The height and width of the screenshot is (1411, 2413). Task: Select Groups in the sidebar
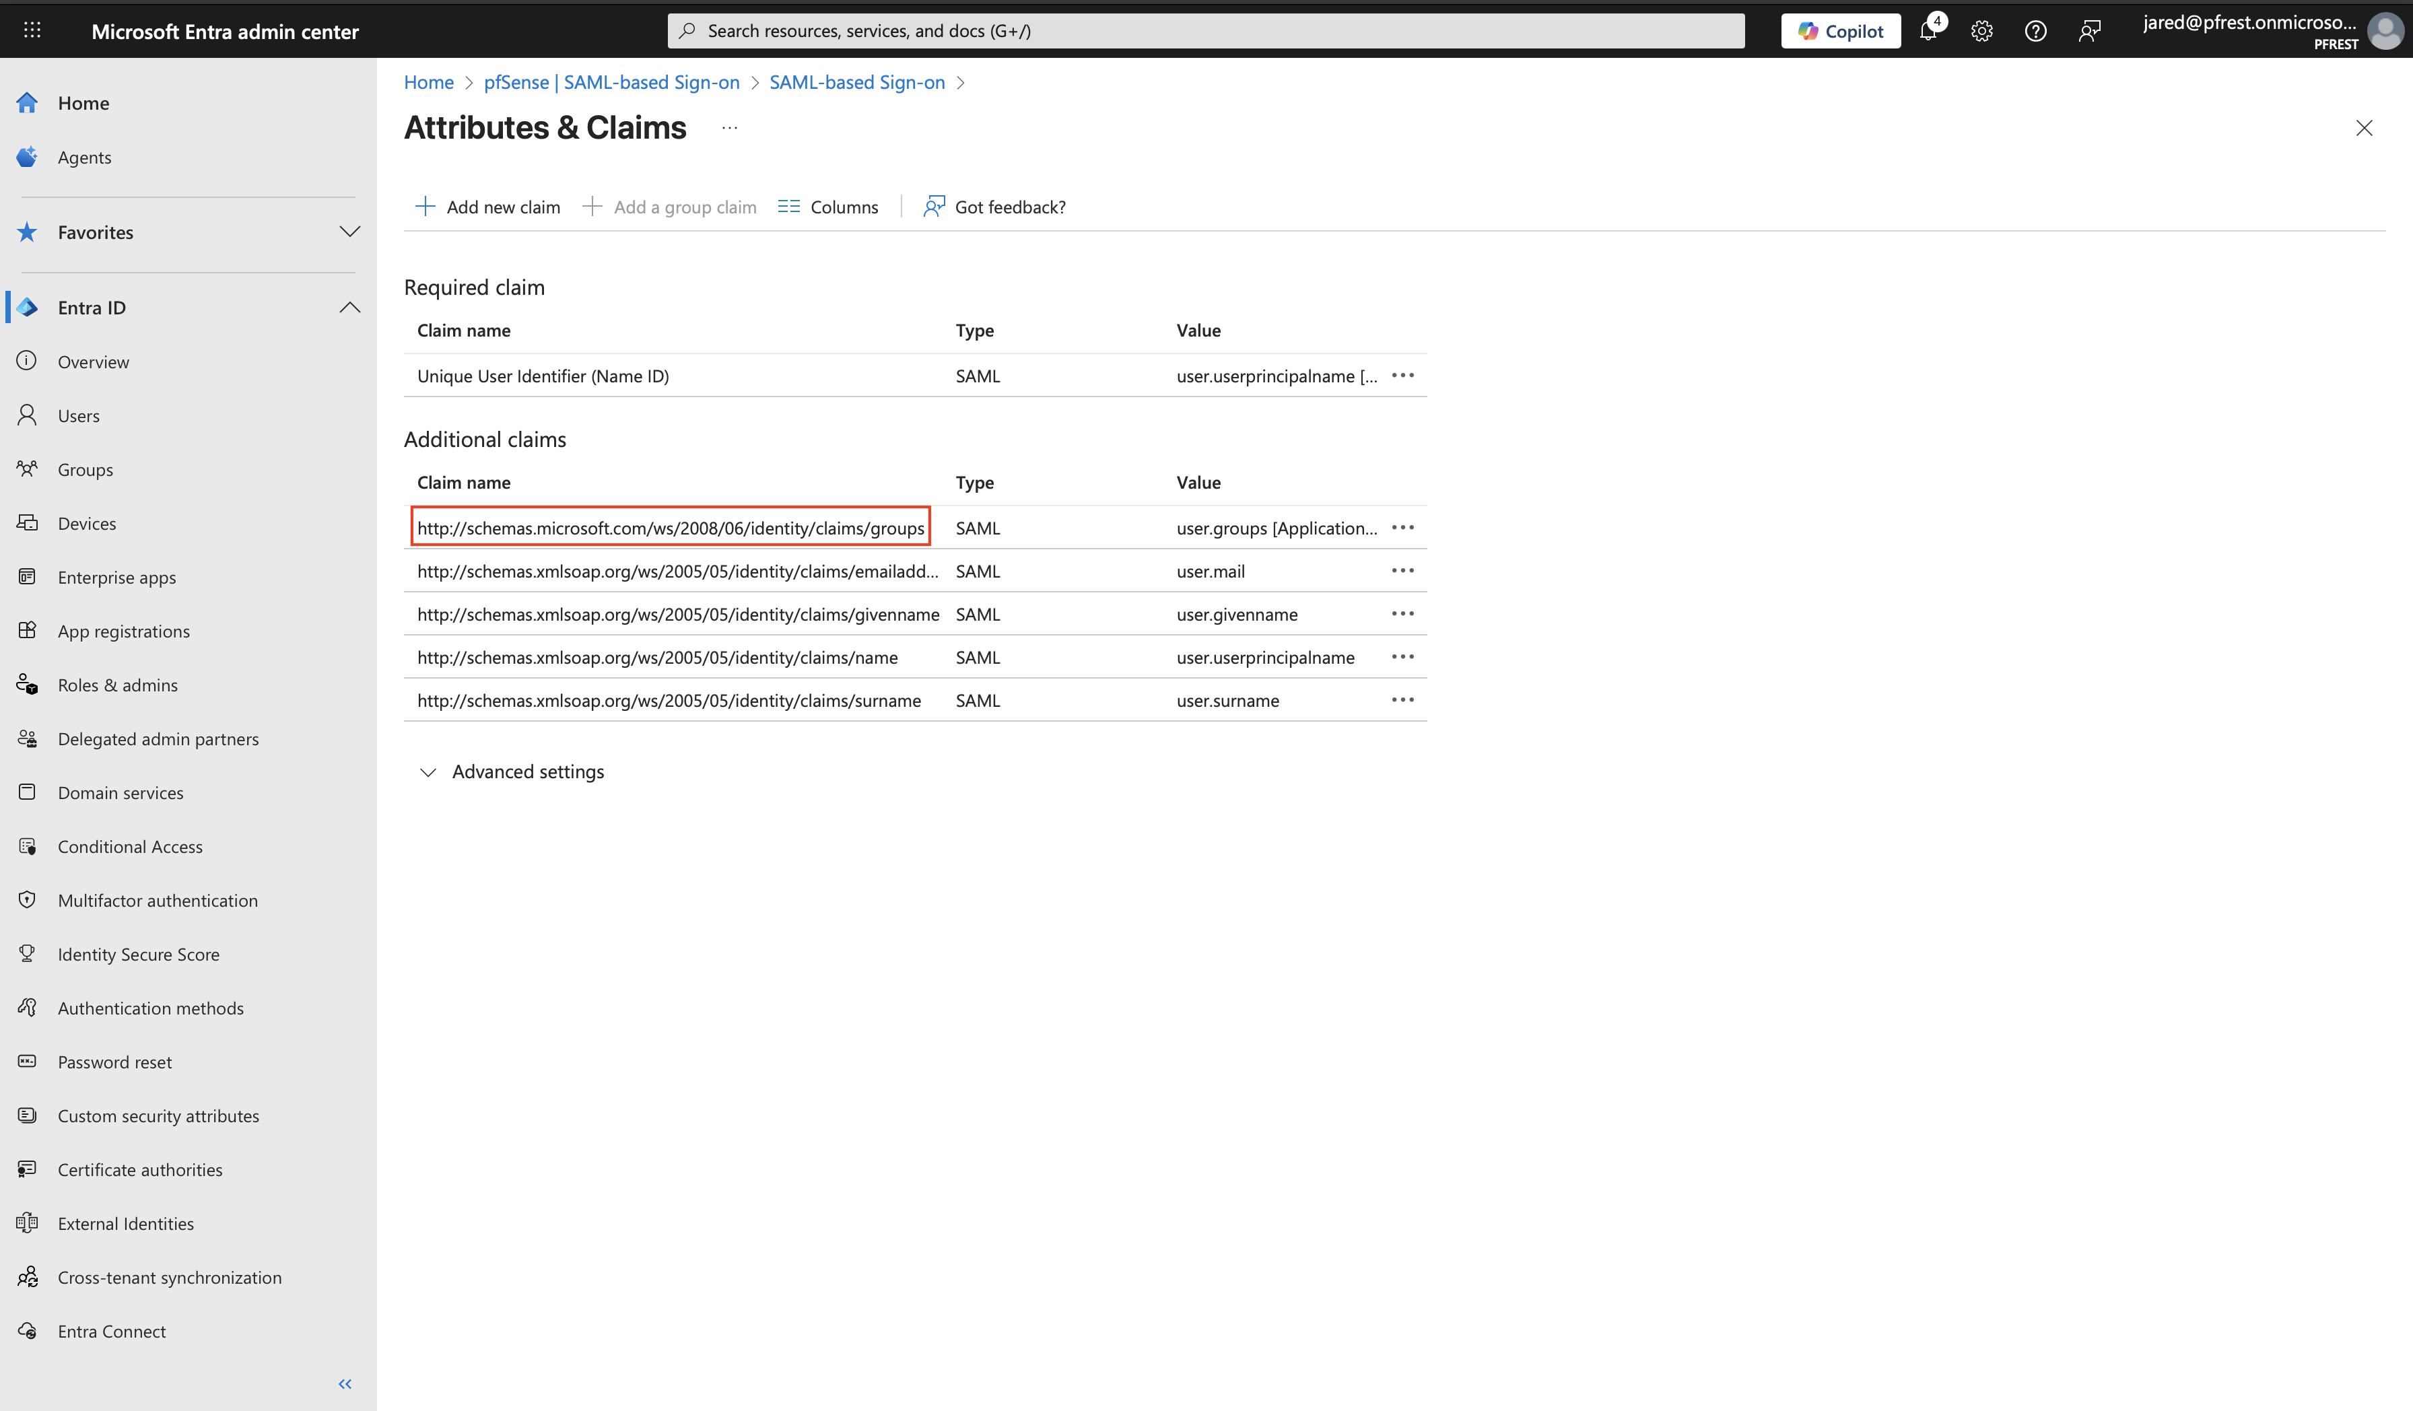coord(86,469)
